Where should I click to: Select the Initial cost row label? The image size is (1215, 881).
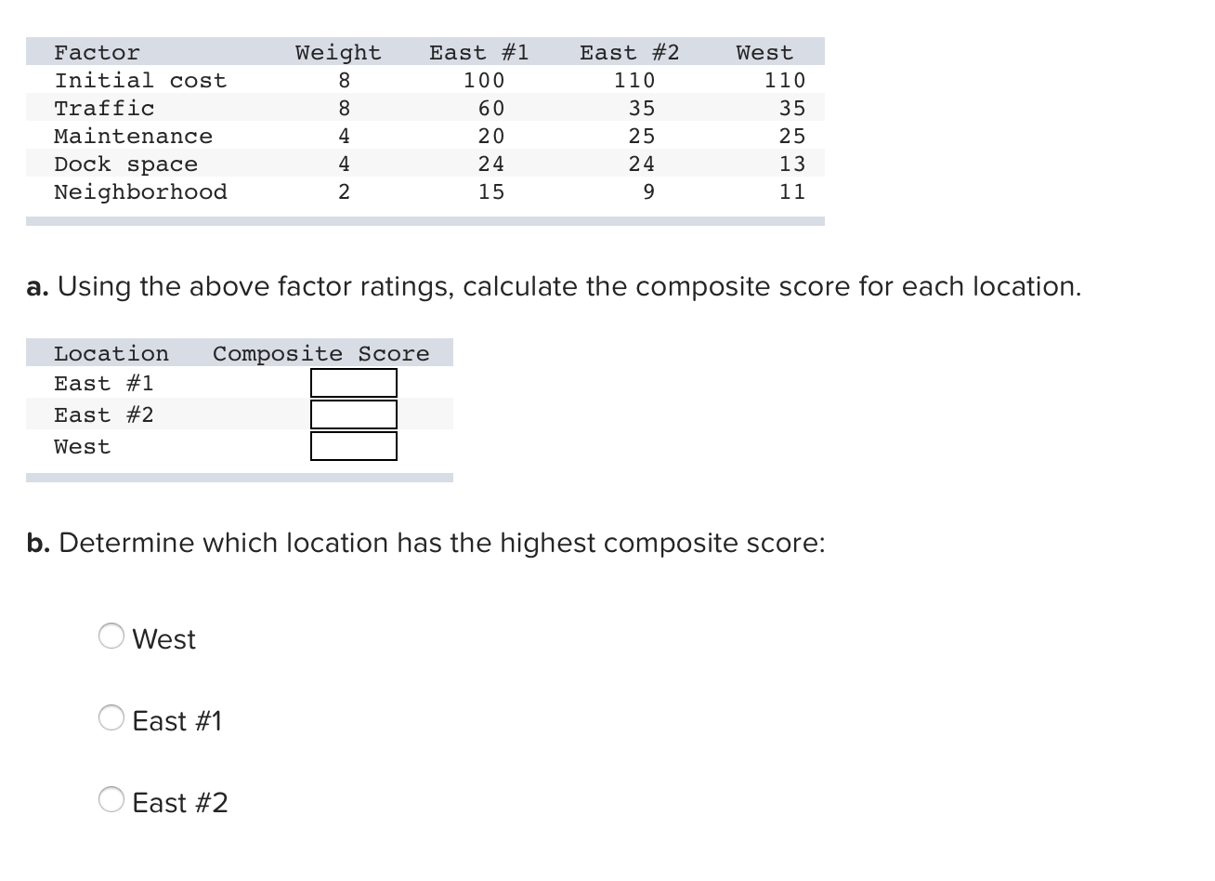pyautogui.click(x=139, y=80)
